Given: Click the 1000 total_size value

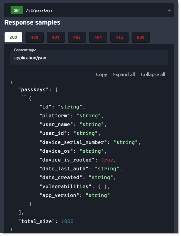Looking at the screenshot, I should tap(67, 221).
